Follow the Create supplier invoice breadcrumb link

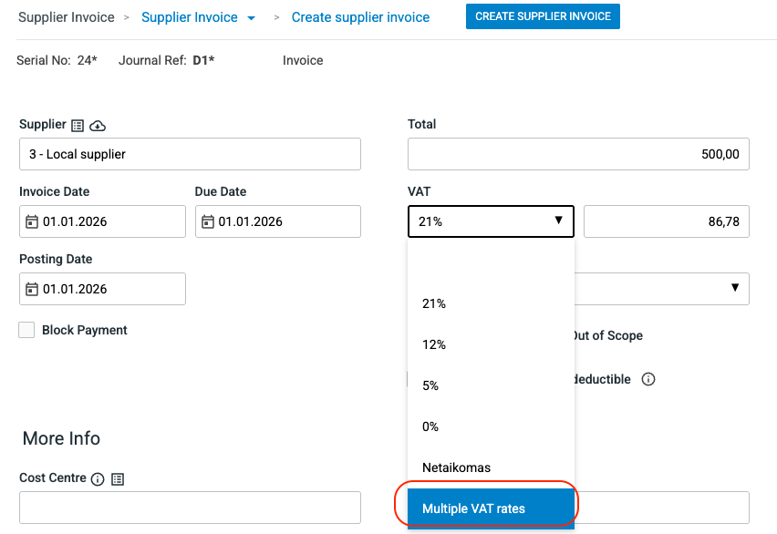[360, 17]
